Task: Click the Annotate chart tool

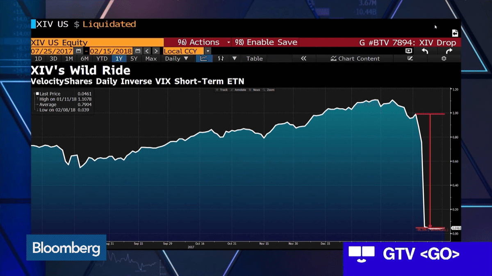Action: (239, 90)
